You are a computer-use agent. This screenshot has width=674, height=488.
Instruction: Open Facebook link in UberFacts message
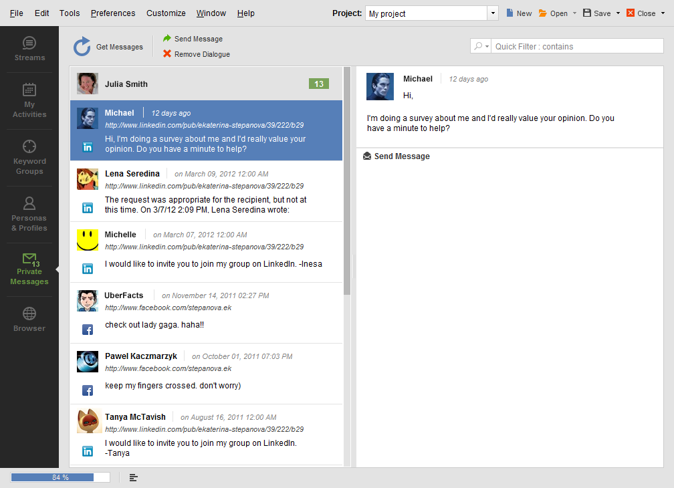pos(168,308)
